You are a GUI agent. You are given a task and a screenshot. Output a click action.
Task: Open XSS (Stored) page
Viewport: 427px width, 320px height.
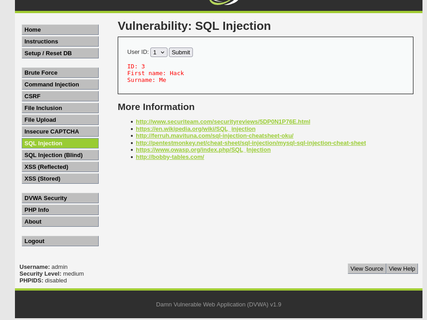[60, 179]
